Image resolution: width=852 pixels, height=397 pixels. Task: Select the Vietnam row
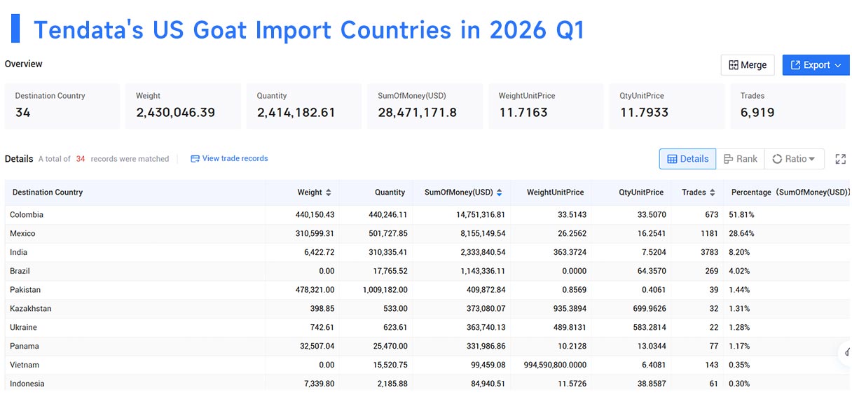[x=426, y=365]
